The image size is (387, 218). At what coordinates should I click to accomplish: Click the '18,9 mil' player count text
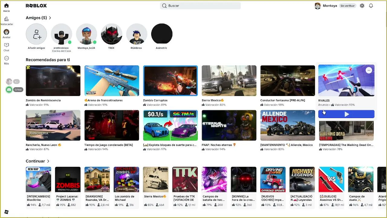[x=339, y=205]
